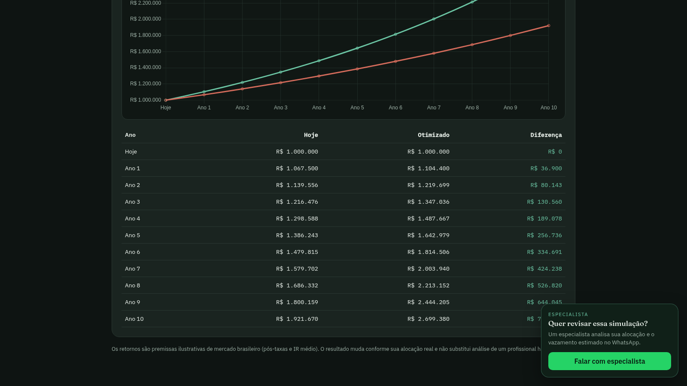Viewport: 687px width, 386px height.
Task: Select the R$ 1.347.036 cell
Action: 429,202
